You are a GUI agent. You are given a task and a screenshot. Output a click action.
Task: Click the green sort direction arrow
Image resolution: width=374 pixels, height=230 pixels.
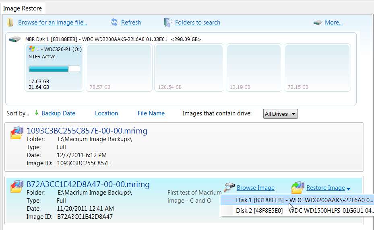[x=37, y=113]
